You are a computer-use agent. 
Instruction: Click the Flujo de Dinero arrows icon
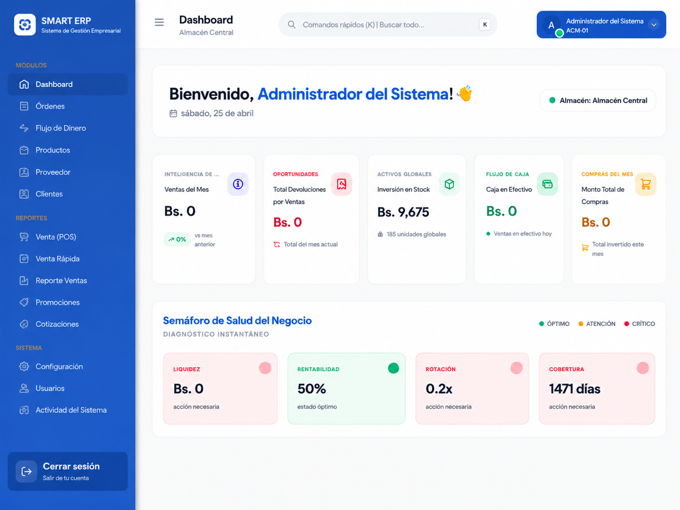[x=24, y=128]
